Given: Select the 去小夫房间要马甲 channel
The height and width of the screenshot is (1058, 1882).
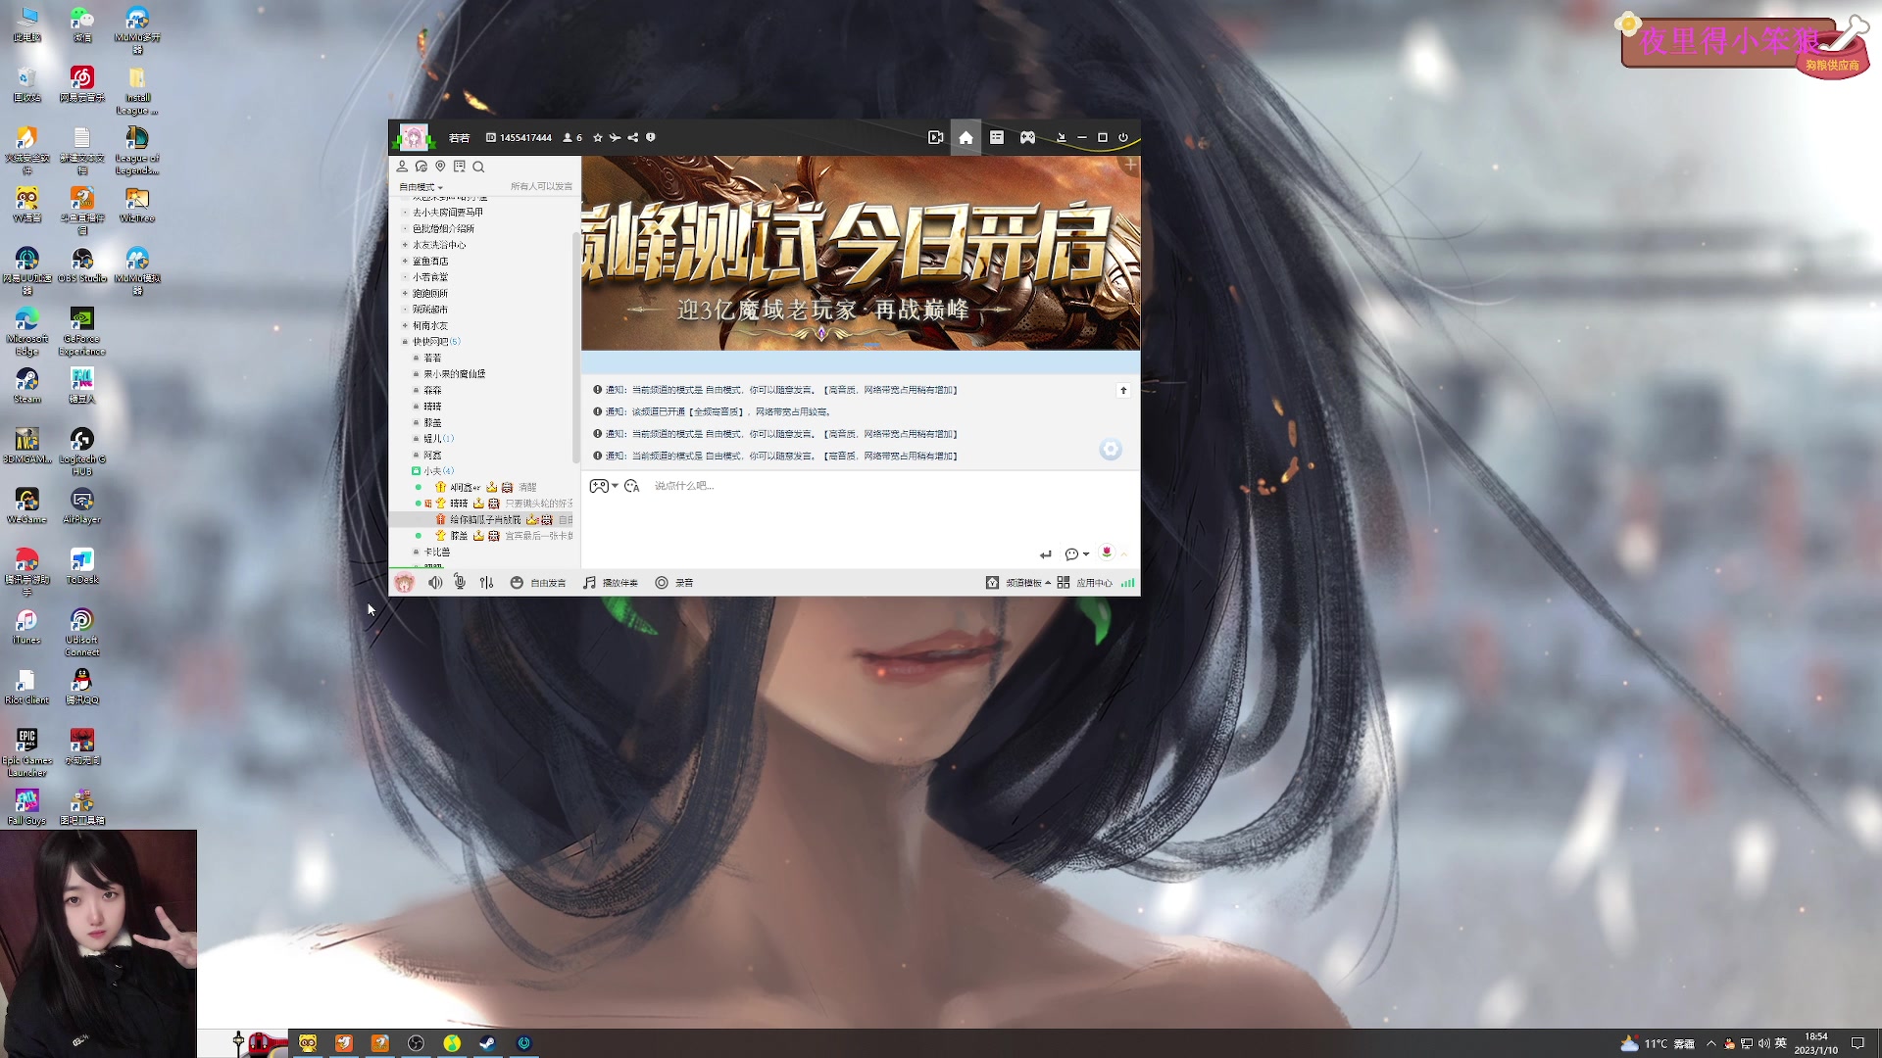Looking at the screenshot, I should pos(447,213).
